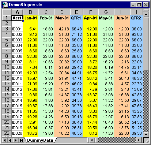Image resolution: width=151 pixels, height=145 pixels.
Task: Click cell with value 39.38
Action: point(136,133)
